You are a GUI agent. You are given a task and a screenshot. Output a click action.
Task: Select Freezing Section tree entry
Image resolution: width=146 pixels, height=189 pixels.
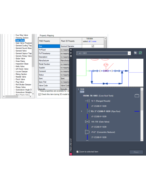[x=22, y=38]
